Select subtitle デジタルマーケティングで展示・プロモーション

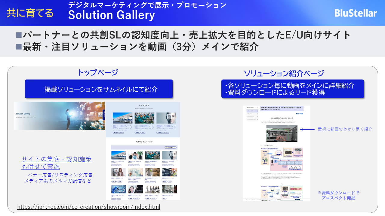[147, 5]
